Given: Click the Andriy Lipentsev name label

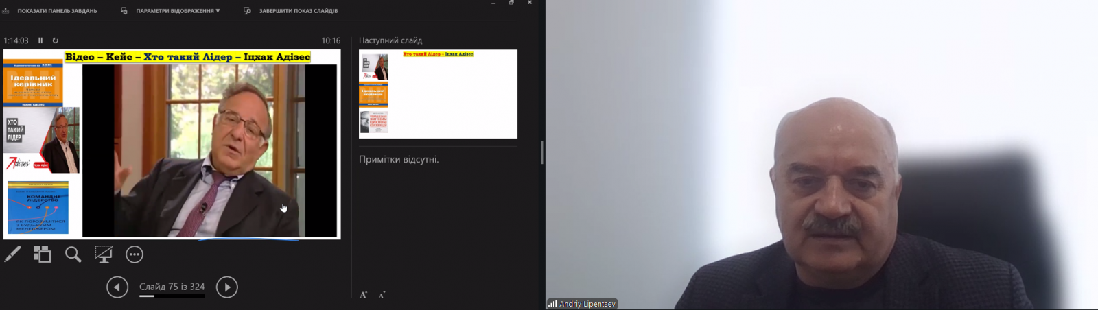Looking at the screenshot, I should [587, 304].
